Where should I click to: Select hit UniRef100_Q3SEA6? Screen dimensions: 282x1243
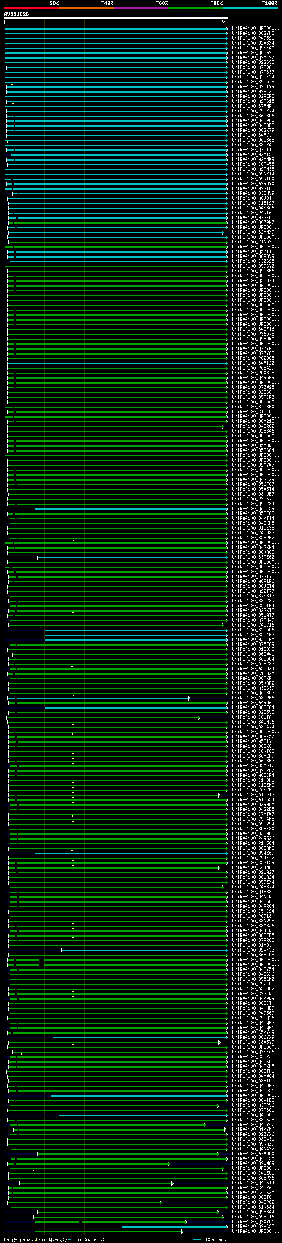click(253, 1052)
